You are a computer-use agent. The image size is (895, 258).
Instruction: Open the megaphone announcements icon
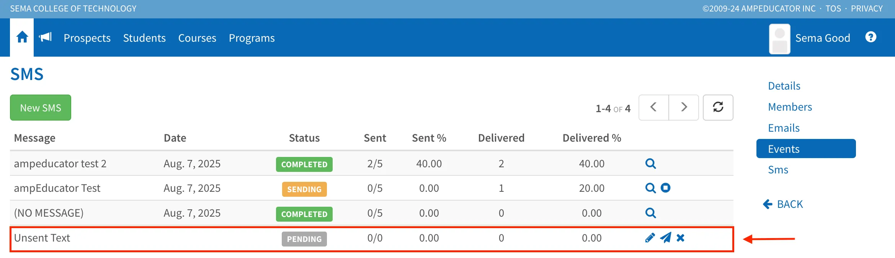click(x=45, y=37)
